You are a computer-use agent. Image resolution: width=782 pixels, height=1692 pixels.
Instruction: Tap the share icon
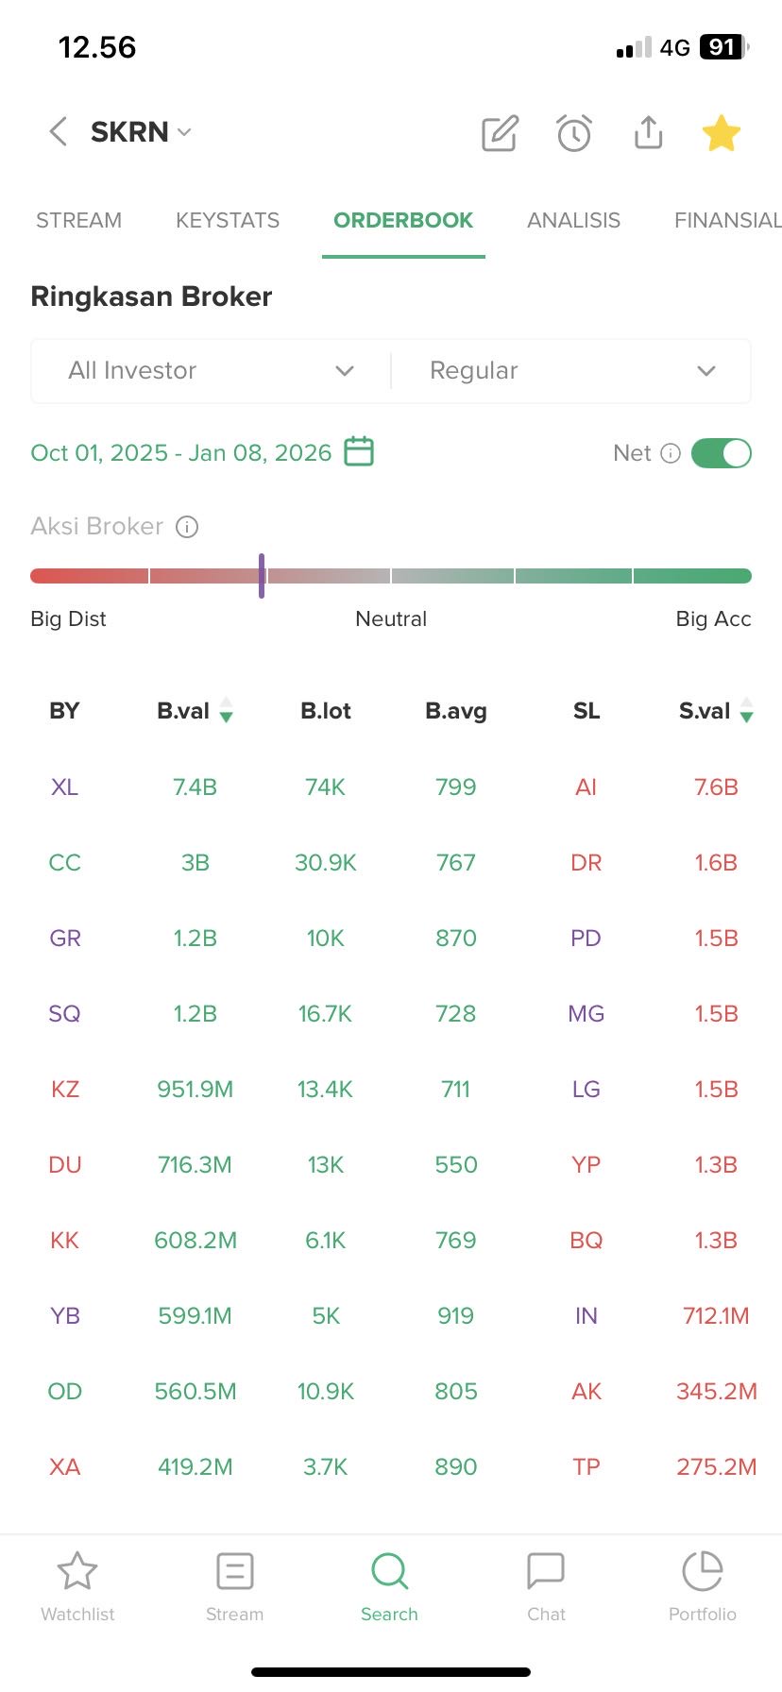(x=648, y=133)
